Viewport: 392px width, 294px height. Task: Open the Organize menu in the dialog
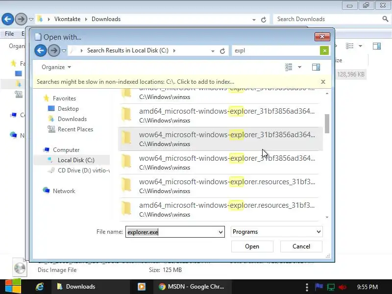click(56, 67)
